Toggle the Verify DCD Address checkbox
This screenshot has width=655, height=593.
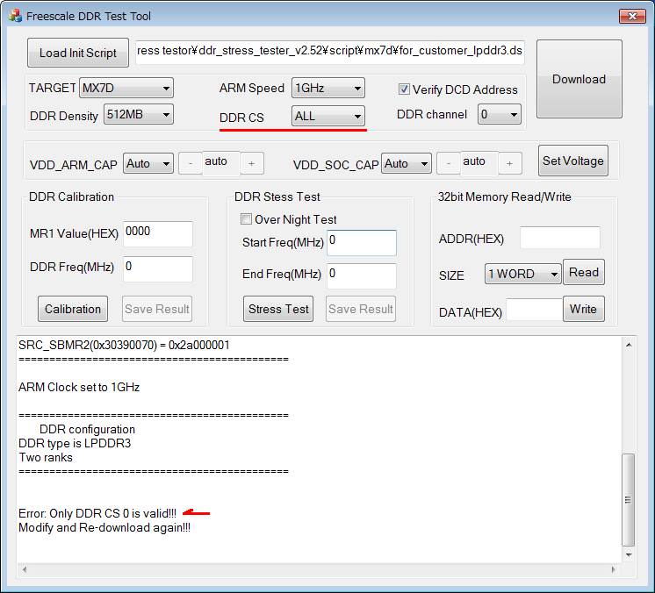[x=404, y=89]
